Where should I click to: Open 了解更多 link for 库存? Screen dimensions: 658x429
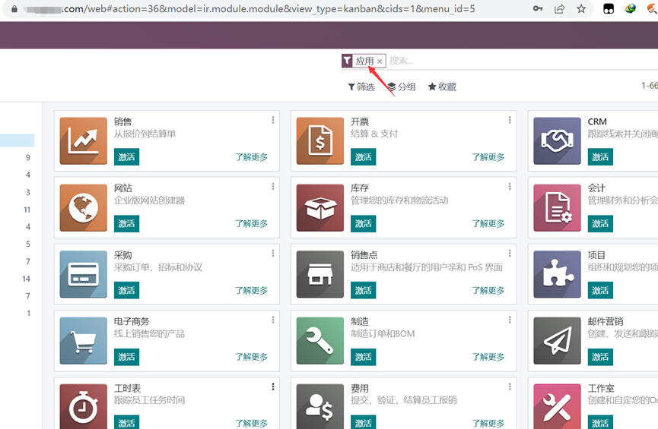[488, 224]
